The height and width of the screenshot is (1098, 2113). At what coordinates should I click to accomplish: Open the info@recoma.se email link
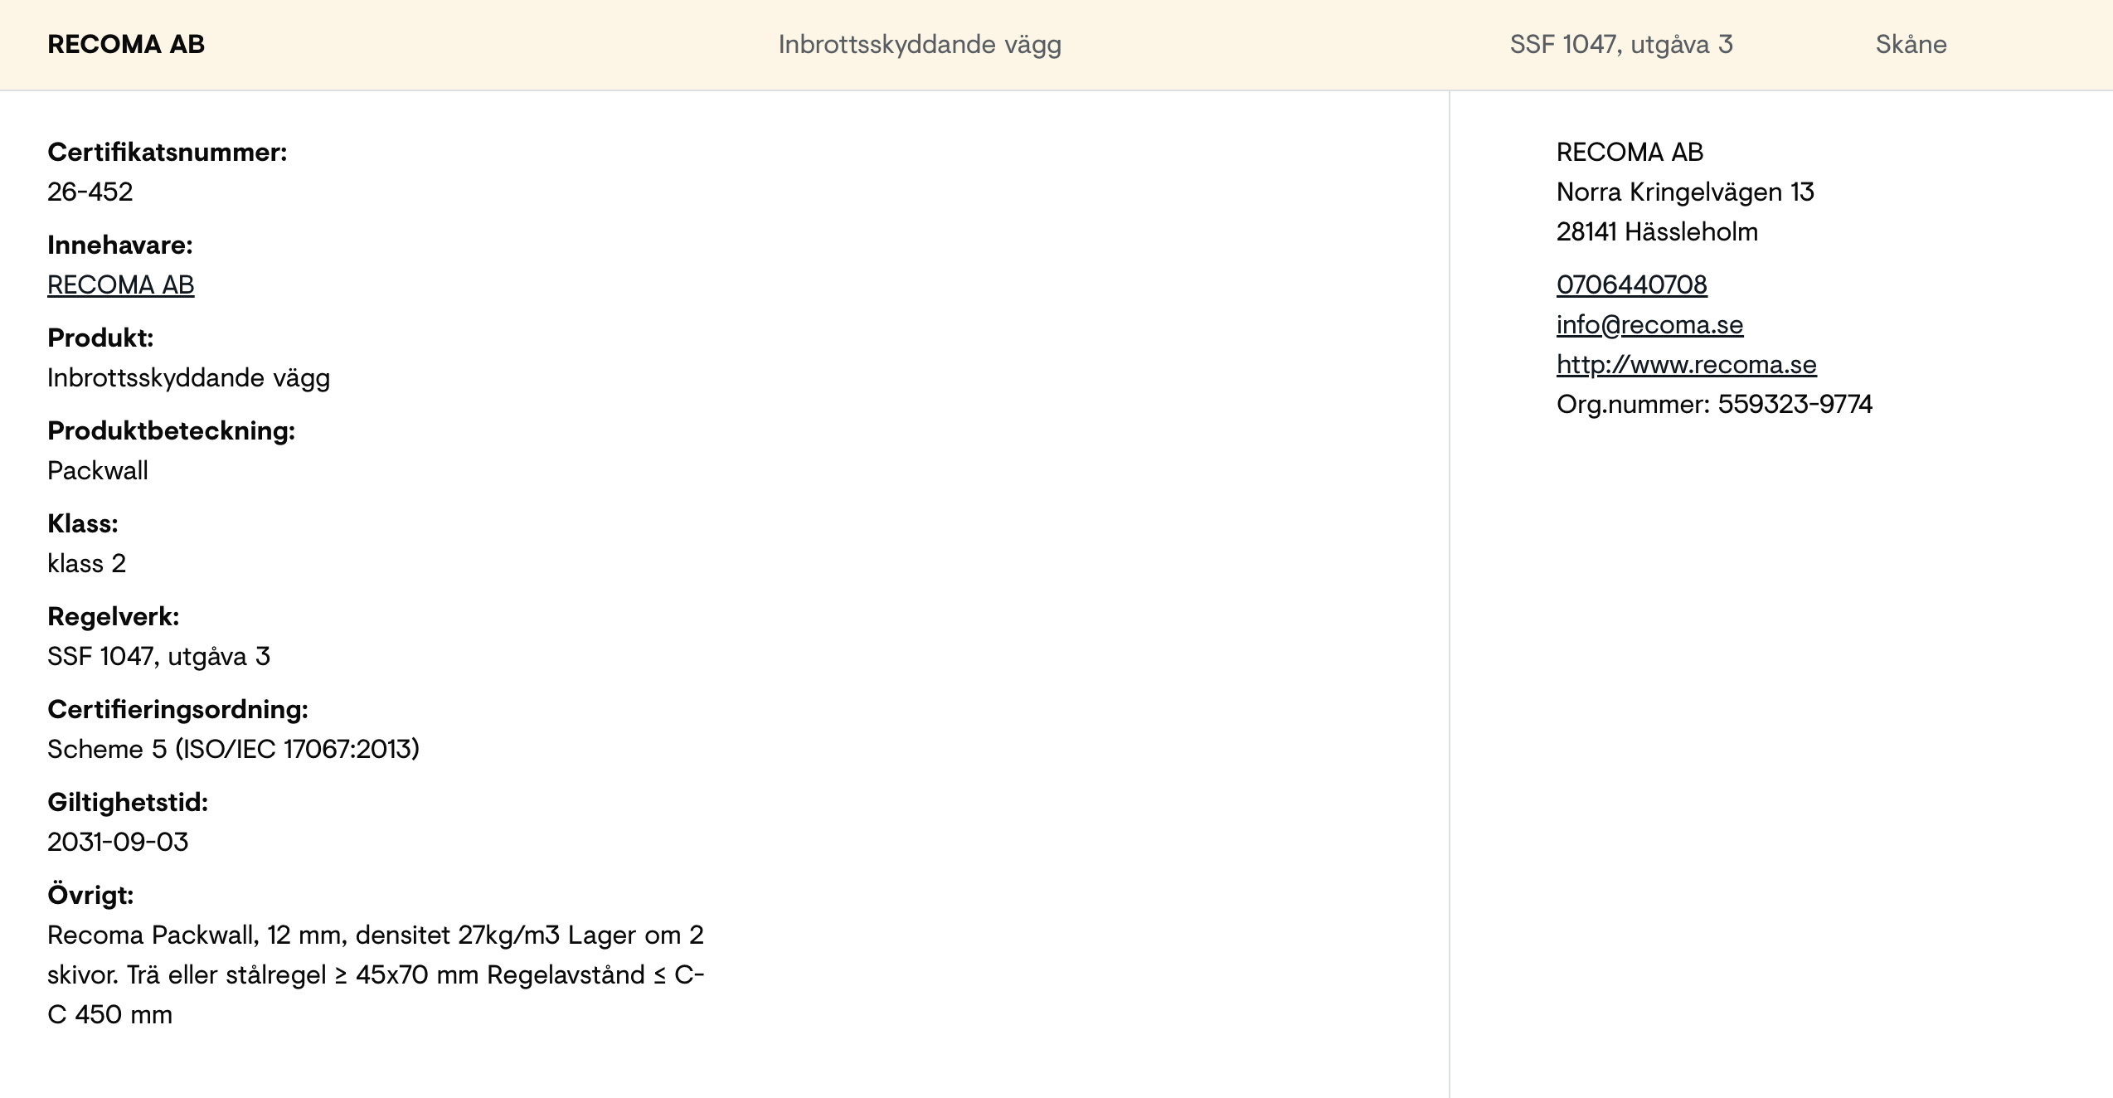1650,324
